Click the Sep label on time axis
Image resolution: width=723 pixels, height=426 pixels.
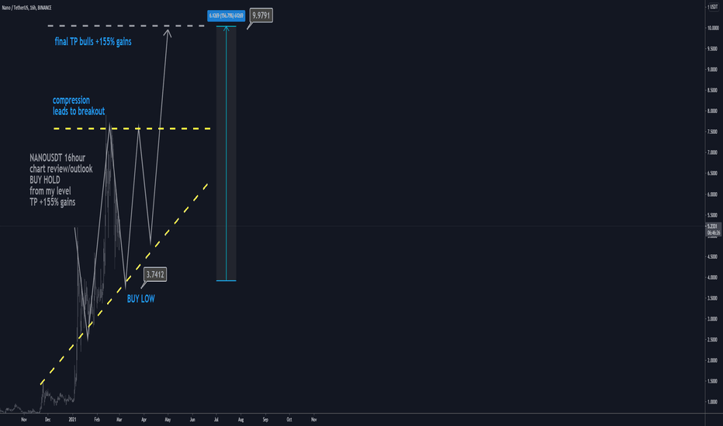click(265, 420)
